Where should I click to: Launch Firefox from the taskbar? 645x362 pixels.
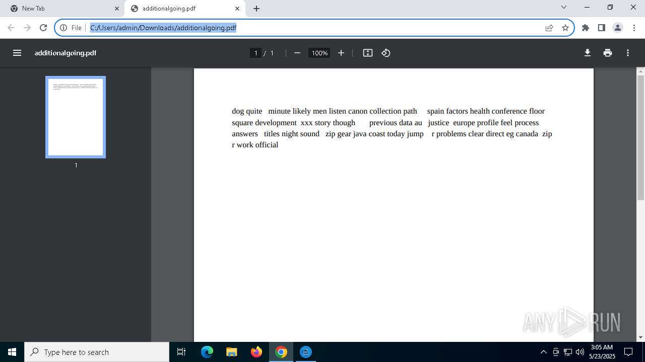tap(256, 352)
